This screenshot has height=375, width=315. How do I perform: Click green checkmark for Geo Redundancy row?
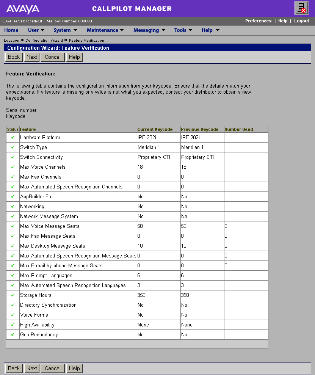13,334
